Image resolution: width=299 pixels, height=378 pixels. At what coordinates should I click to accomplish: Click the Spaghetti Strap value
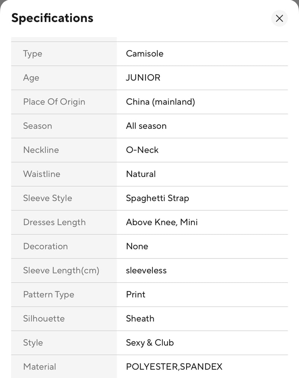coord(157,198)
